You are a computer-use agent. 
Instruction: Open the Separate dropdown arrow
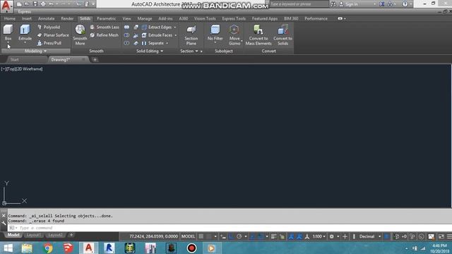[167, 43]
